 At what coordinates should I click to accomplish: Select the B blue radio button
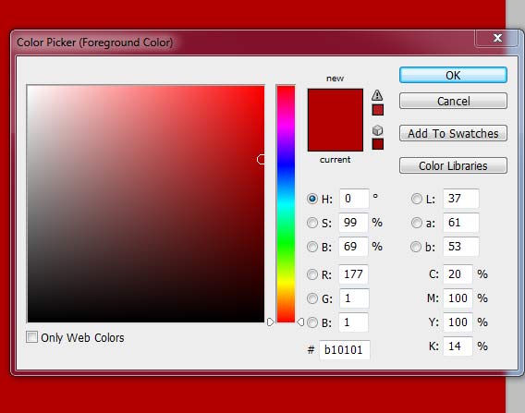pos(312,322)
